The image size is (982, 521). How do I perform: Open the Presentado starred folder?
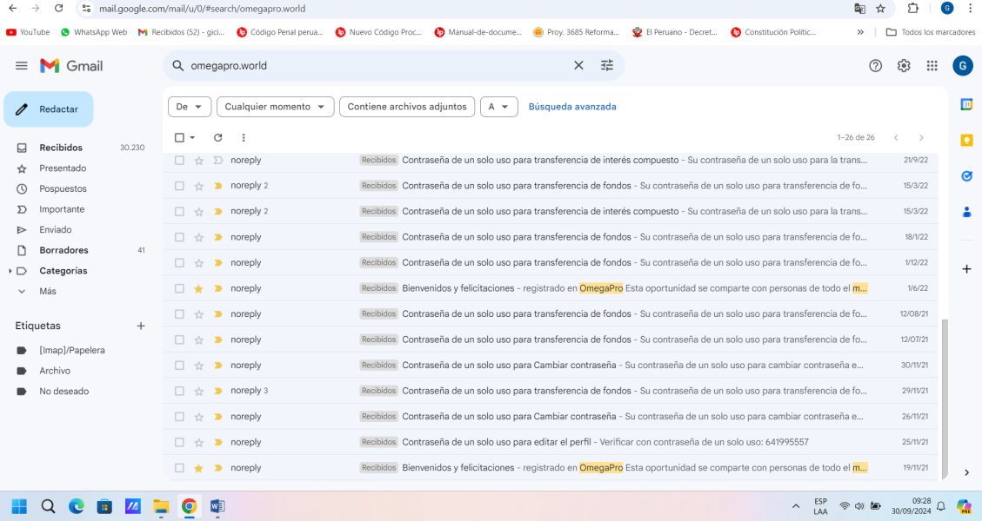tap(63, 168)
